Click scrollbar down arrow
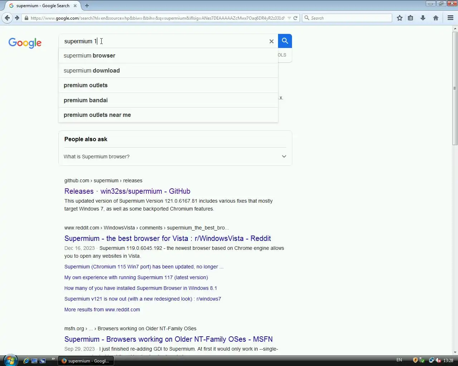 tap(455, 352)
